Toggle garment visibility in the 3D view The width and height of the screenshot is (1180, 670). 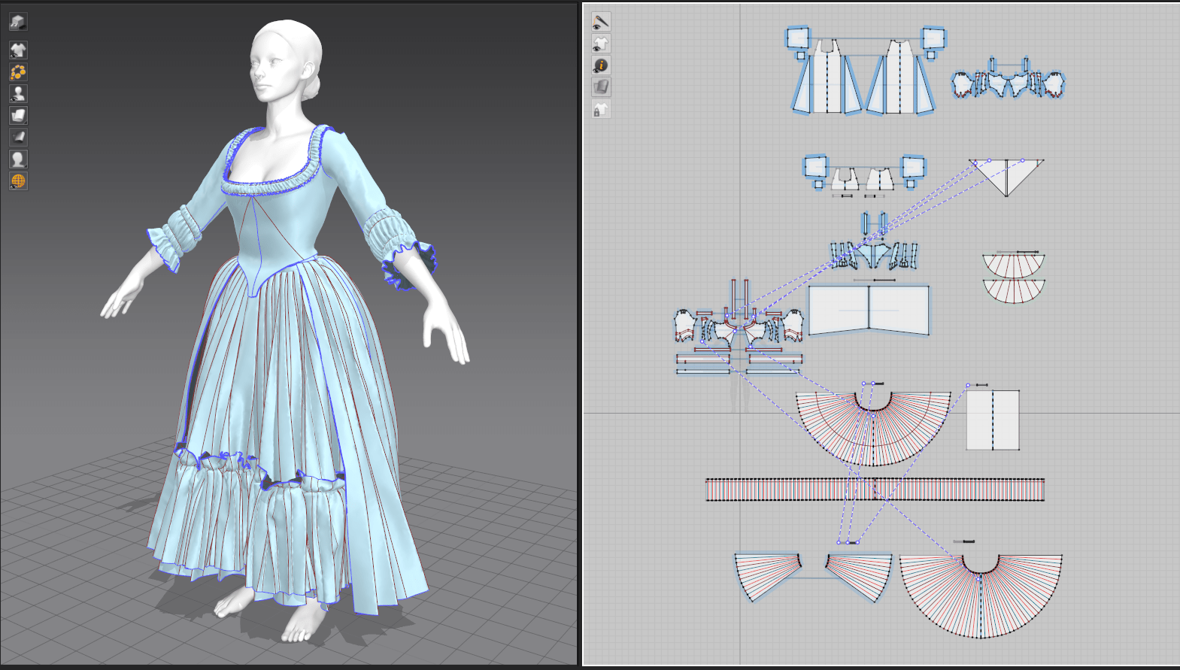[18, 50]
